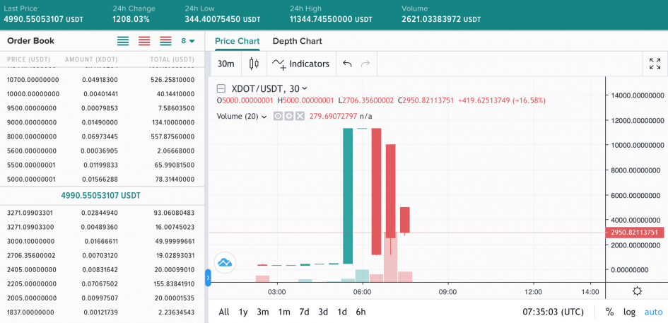Set chart range to 1d
The width and height of the screenshot is (668, 323).
[342, 312]
